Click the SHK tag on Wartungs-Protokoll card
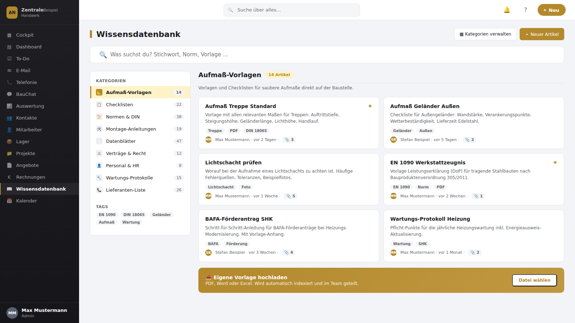 click(x=423, y=244)
